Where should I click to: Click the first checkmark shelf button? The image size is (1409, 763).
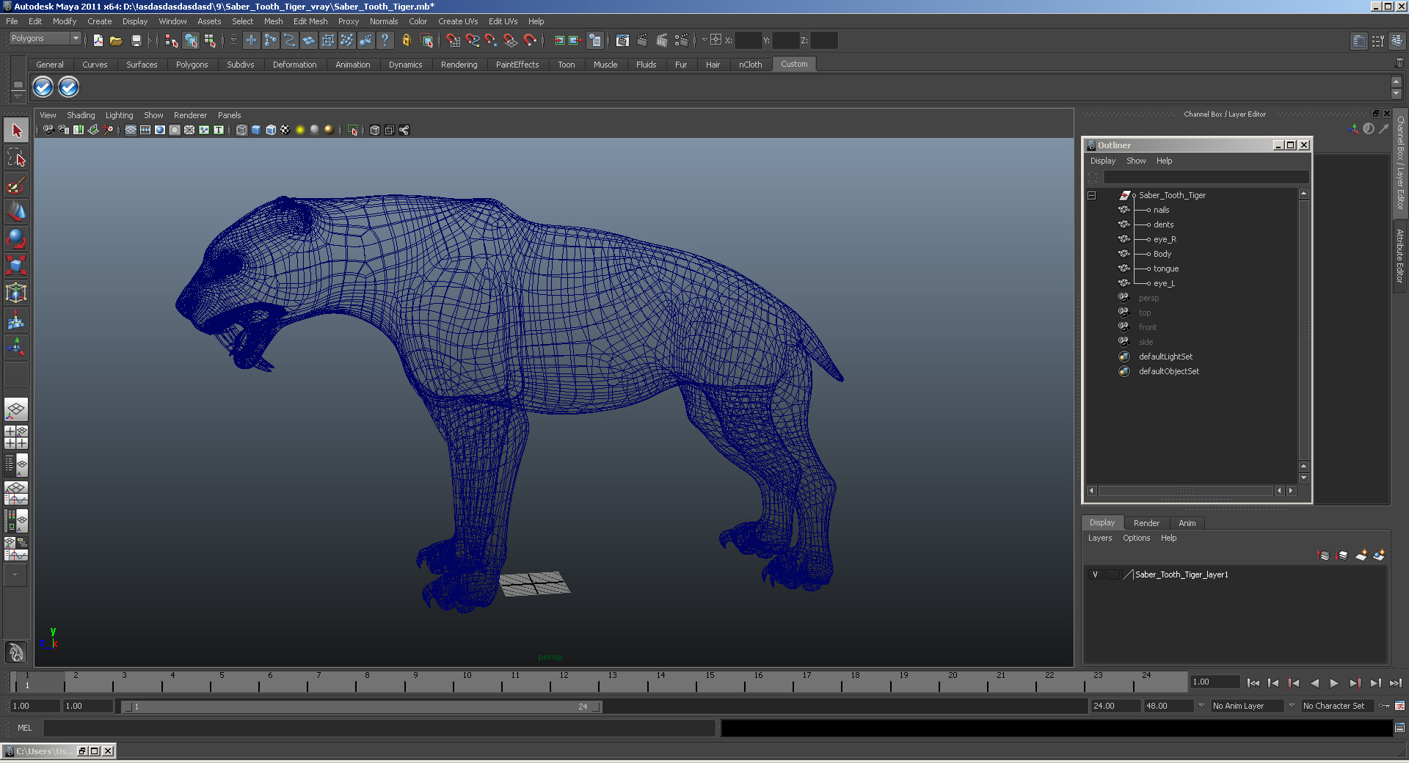tap(43, 87)
